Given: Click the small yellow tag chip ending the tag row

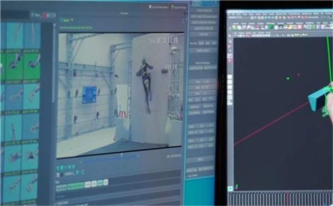Looking at the screenshot, I should point(105,182).
